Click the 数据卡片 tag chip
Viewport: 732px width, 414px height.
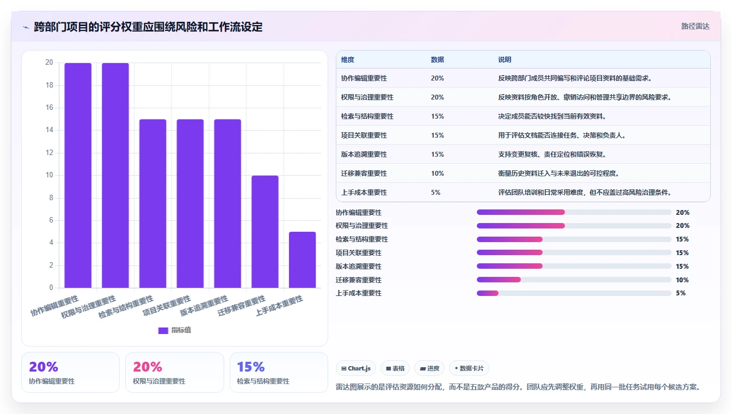tap(469, 368)
